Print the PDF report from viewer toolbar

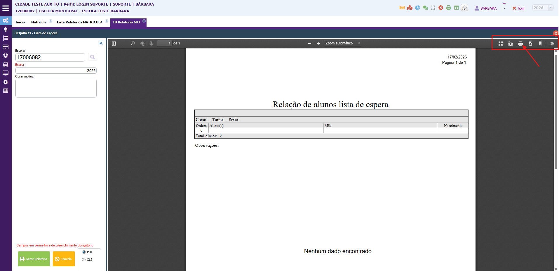(x=520, y=44)
